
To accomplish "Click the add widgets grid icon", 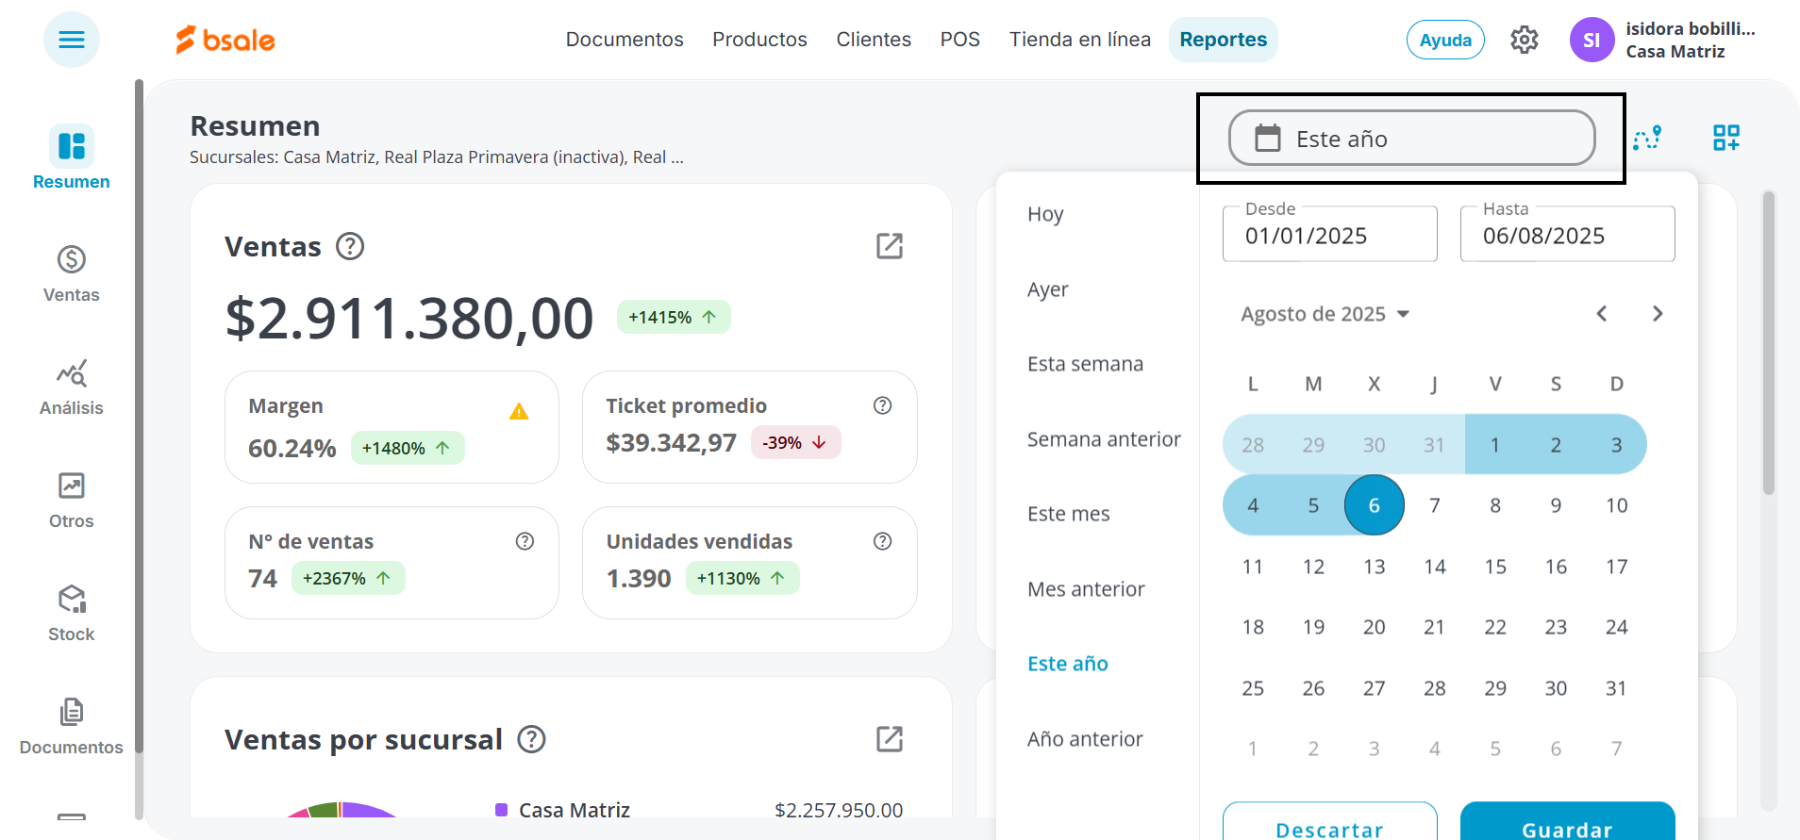I will 1726,139.
